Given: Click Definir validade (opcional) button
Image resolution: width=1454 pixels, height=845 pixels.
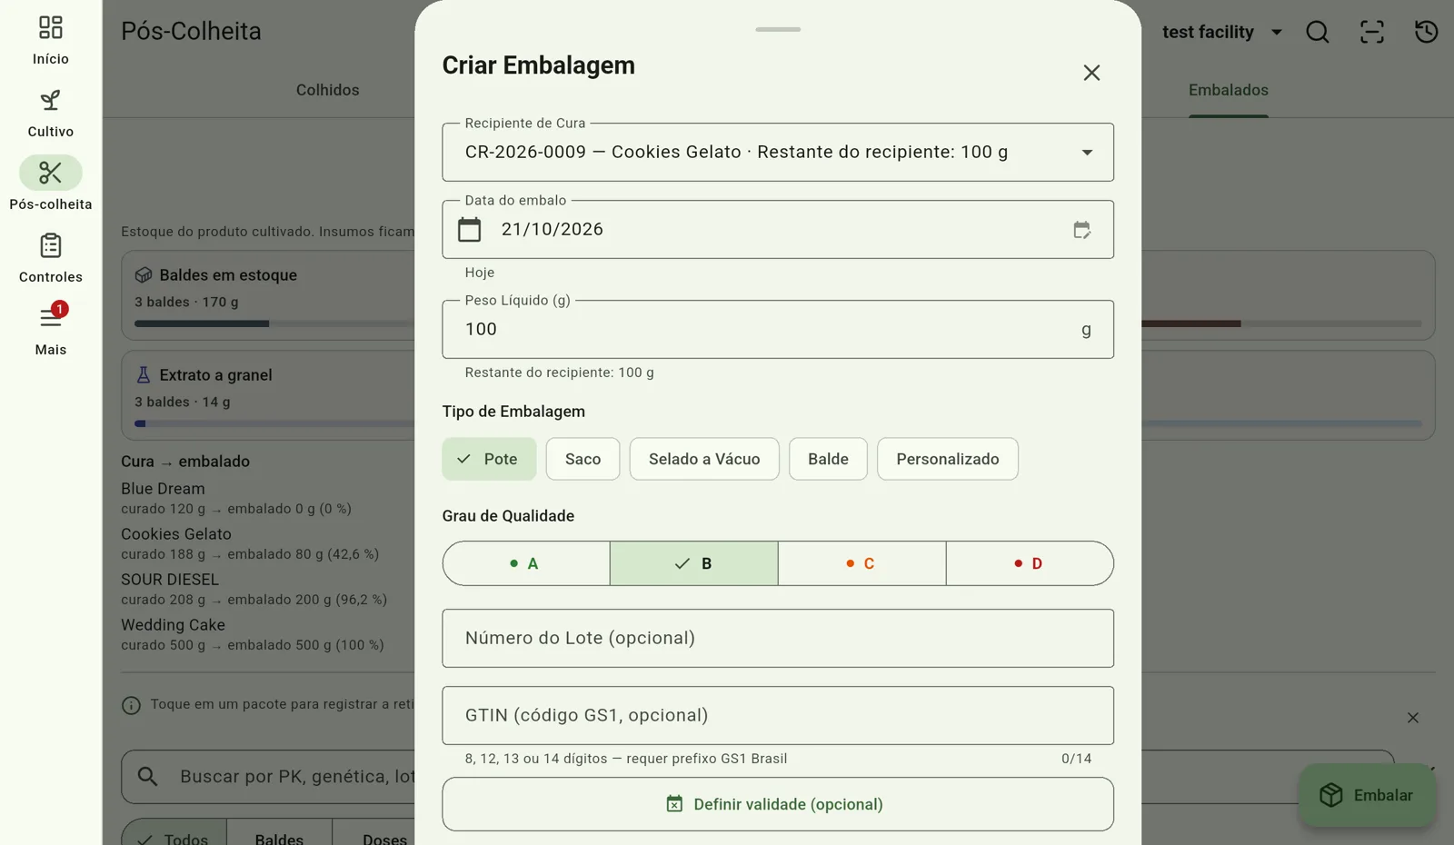Looking at the screenshot, I should [778, 804].
